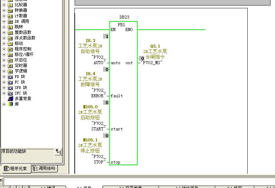Click the ENO output pin
Screen dimensions: 275x188
129,30
